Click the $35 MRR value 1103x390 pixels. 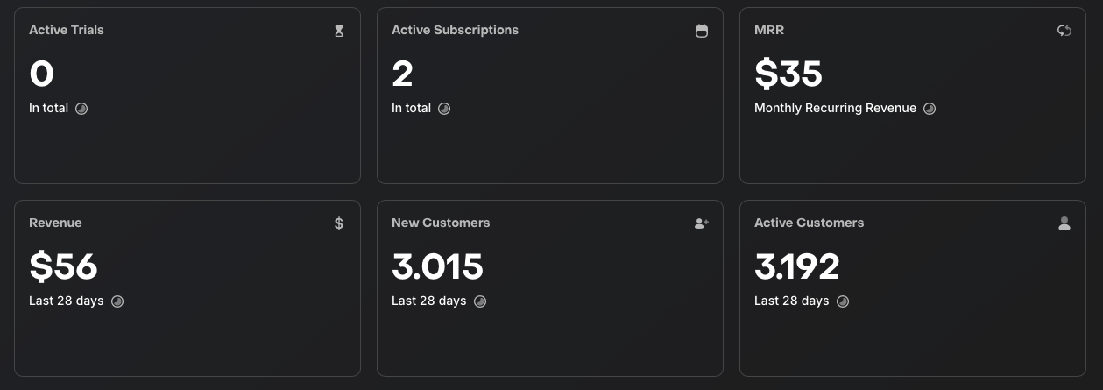[x=788, y=74]
